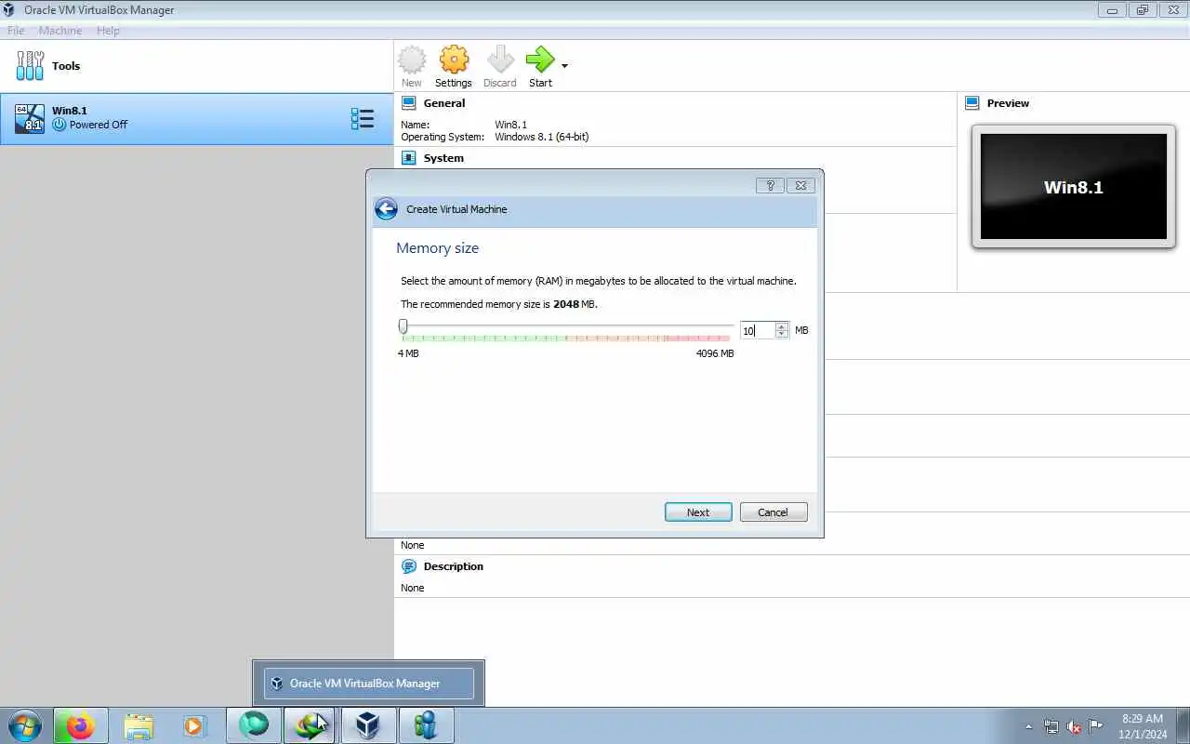The height and width of the screenshot is (744, 1190).
Task: Click the taskbar clock showing 8:29 AM
Action: click(x=1143, y=726)
